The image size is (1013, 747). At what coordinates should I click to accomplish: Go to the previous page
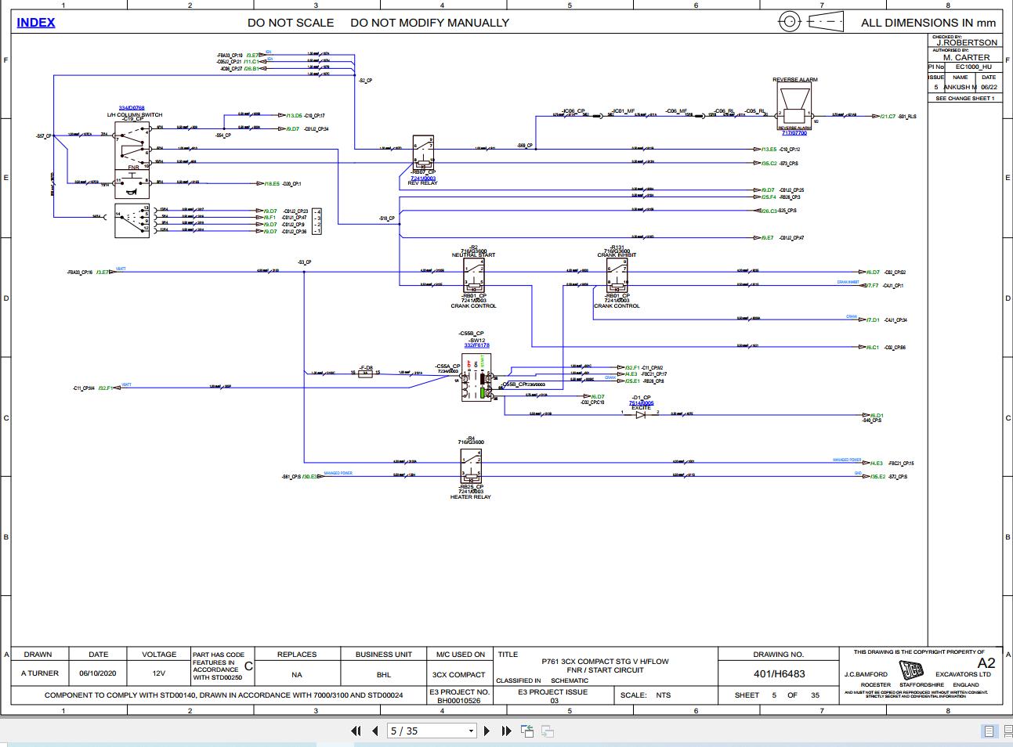[375, 731]
